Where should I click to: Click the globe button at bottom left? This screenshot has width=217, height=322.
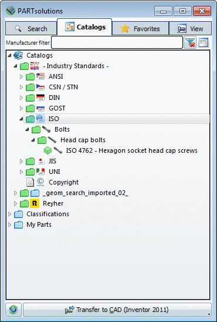pos(13,310)
